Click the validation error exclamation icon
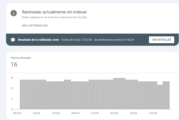 (13, 40)
